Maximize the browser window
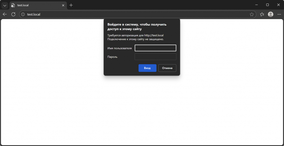 coord(267,5)
